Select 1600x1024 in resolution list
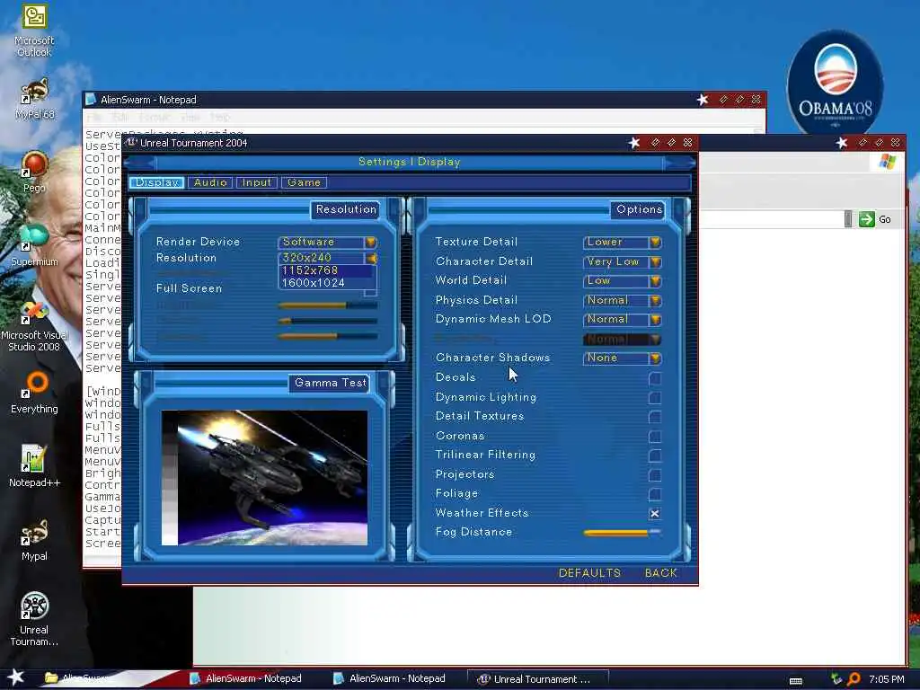The width and height of the screenshot is (920, 690). [325, 283]
